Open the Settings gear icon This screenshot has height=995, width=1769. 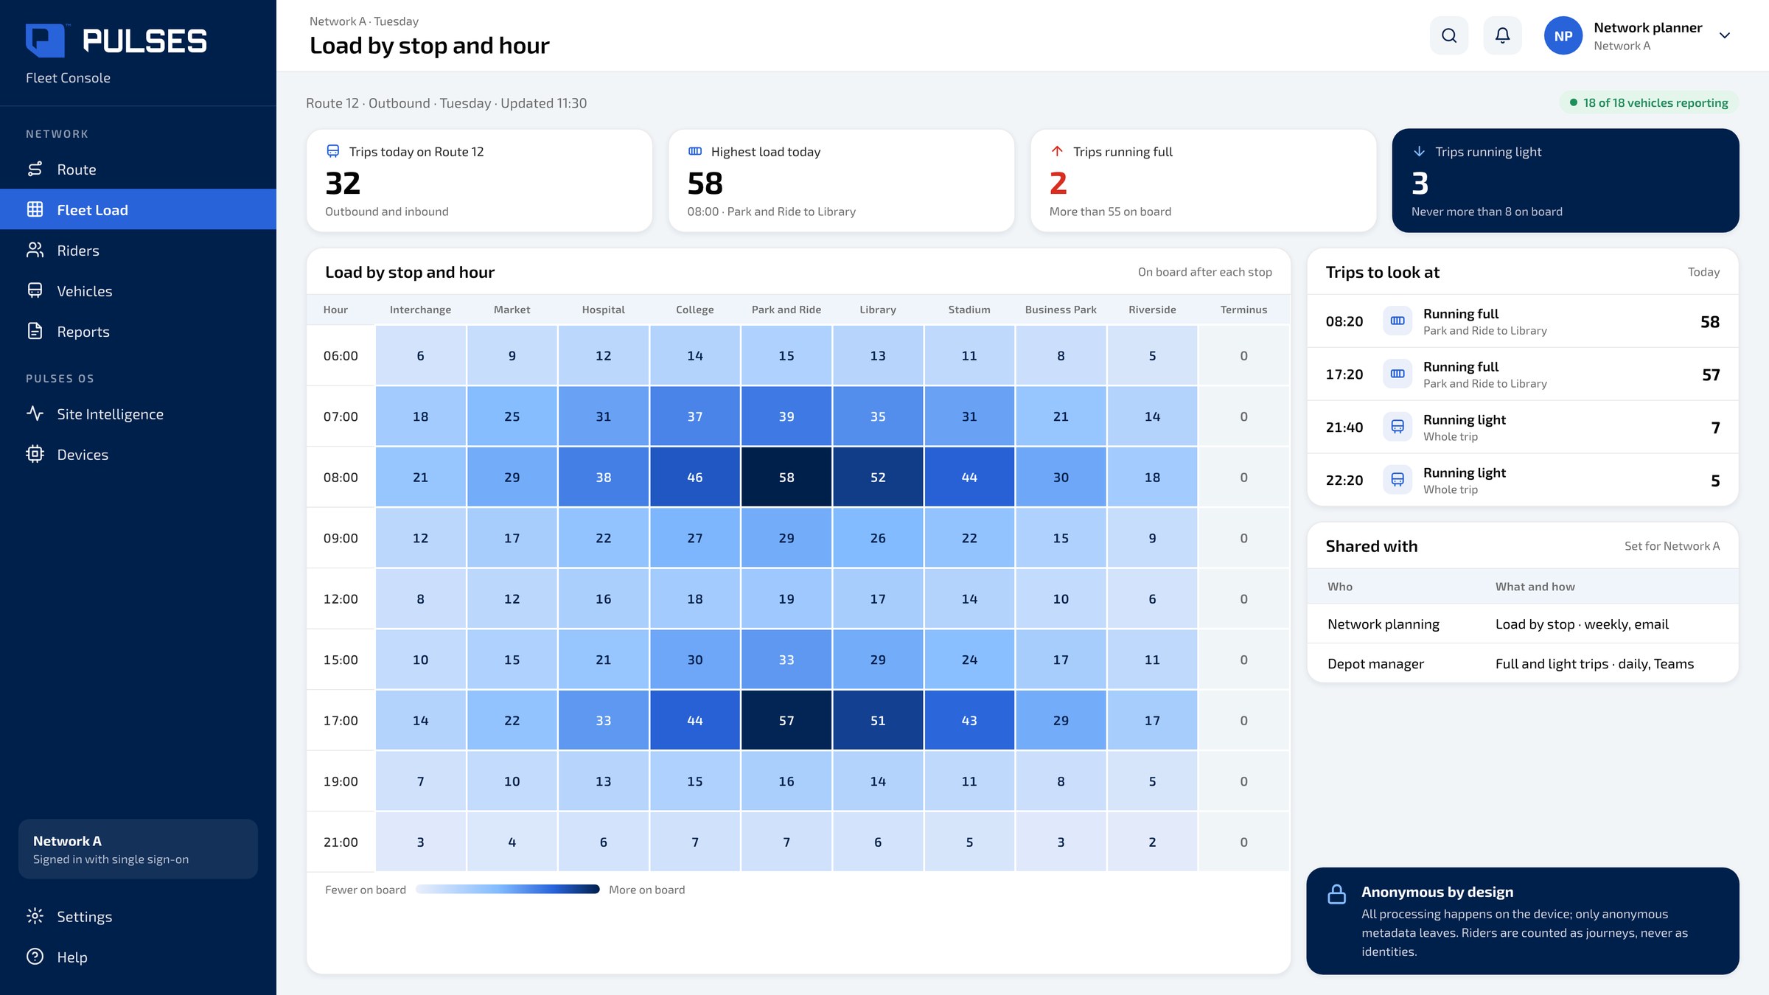point(35,917)
